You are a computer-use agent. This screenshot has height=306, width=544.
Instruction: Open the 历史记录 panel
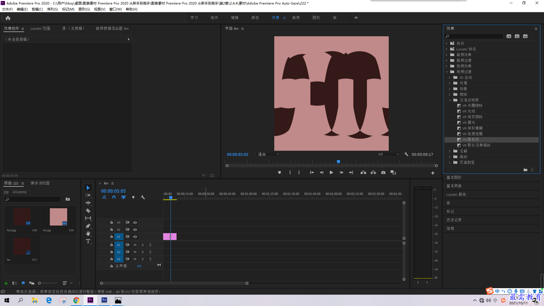(x=454, y=220)
